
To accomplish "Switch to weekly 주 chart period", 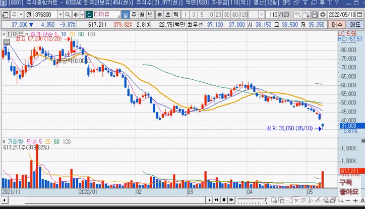I will pyautogui.click(x=134, y=15).
